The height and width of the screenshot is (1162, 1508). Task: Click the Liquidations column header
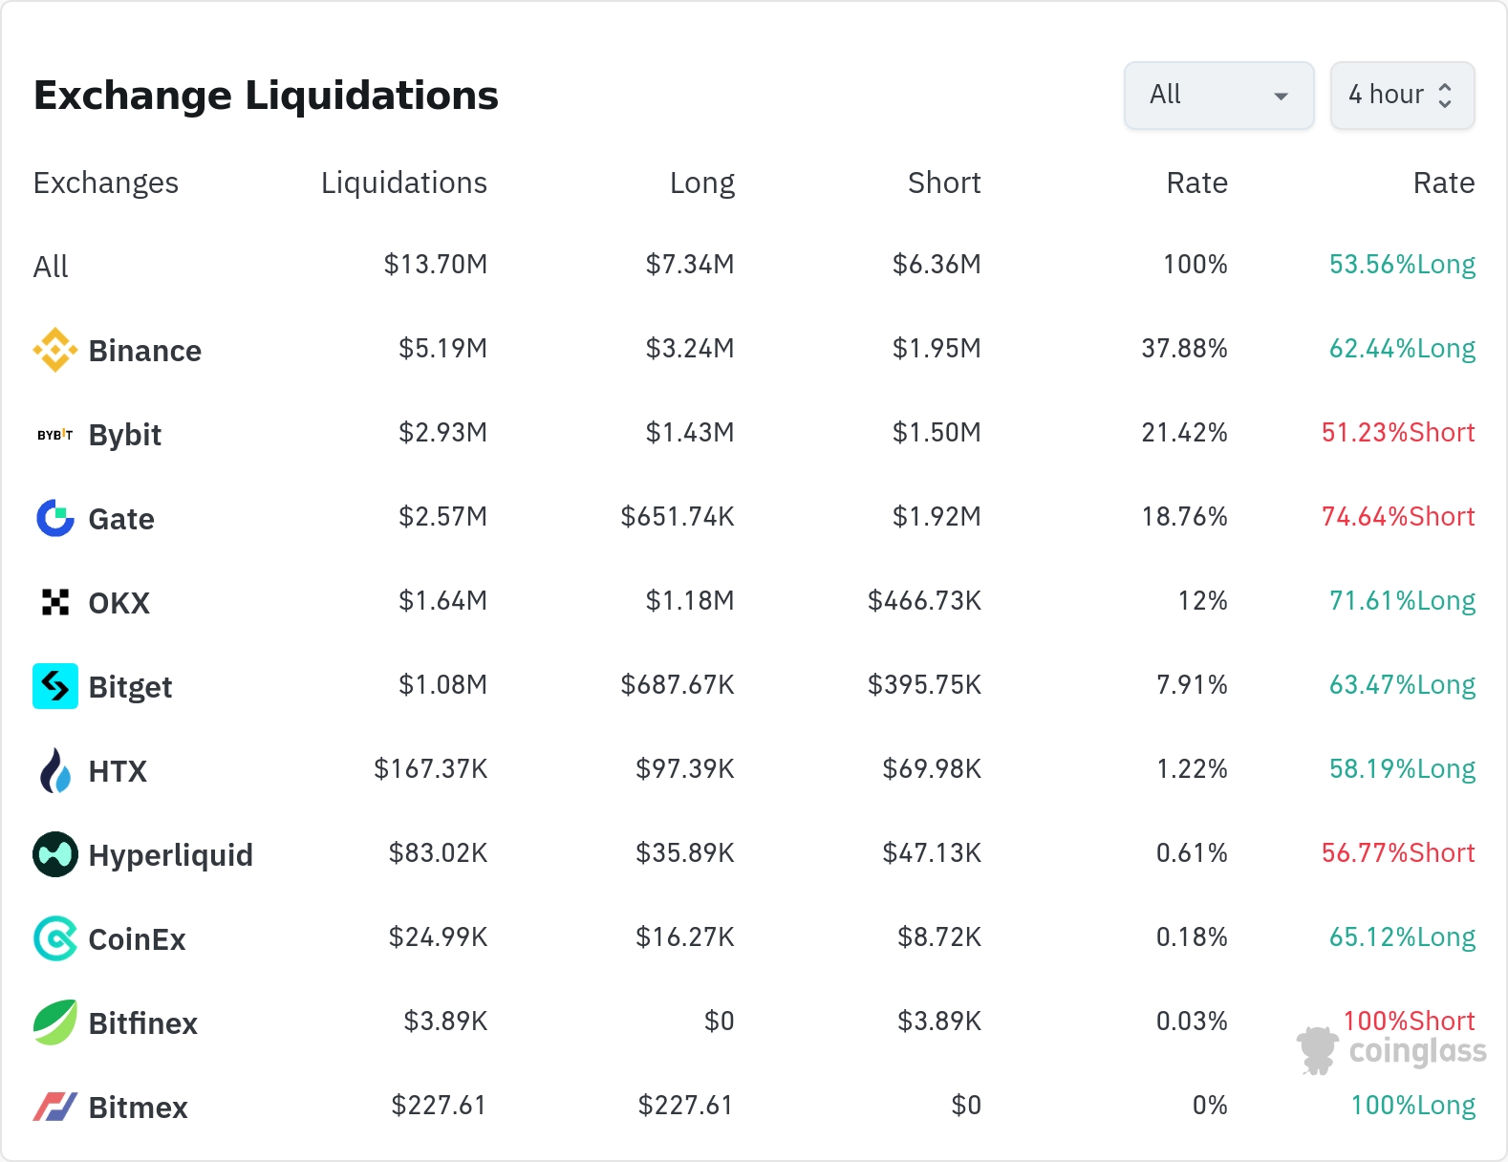click(x=403, y=183)
